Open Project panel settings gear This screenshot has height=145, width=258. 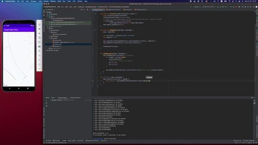[x=87, y=10]
